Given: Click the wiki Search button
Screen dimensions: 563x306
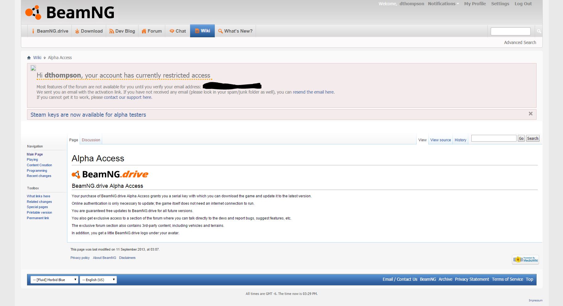Looking at the screenshot, I should tap(533, 138).
